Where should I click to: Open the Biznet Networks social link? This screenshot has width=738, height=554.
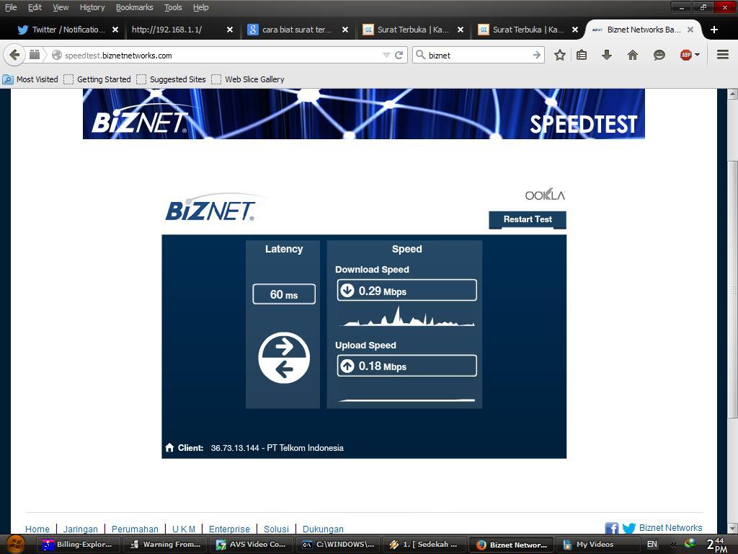(x=670, y=527)
